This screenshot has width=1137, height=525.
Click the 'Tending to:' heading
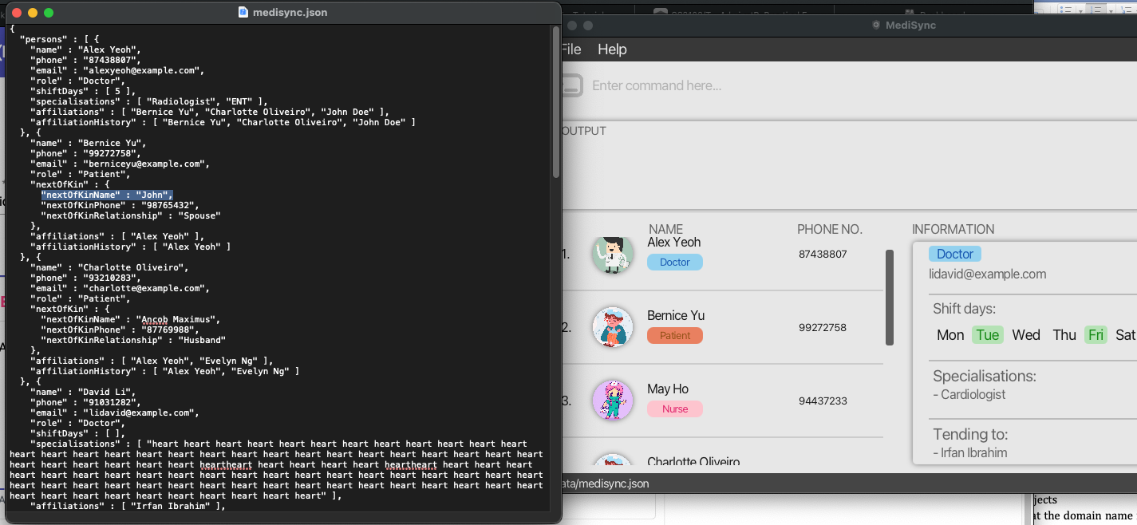tap(970, 434)
